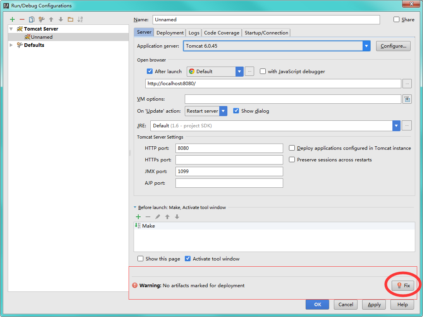This screenshot has height=317, width=423.
Task: Move Before launch task down
Action: pos(177,217)
